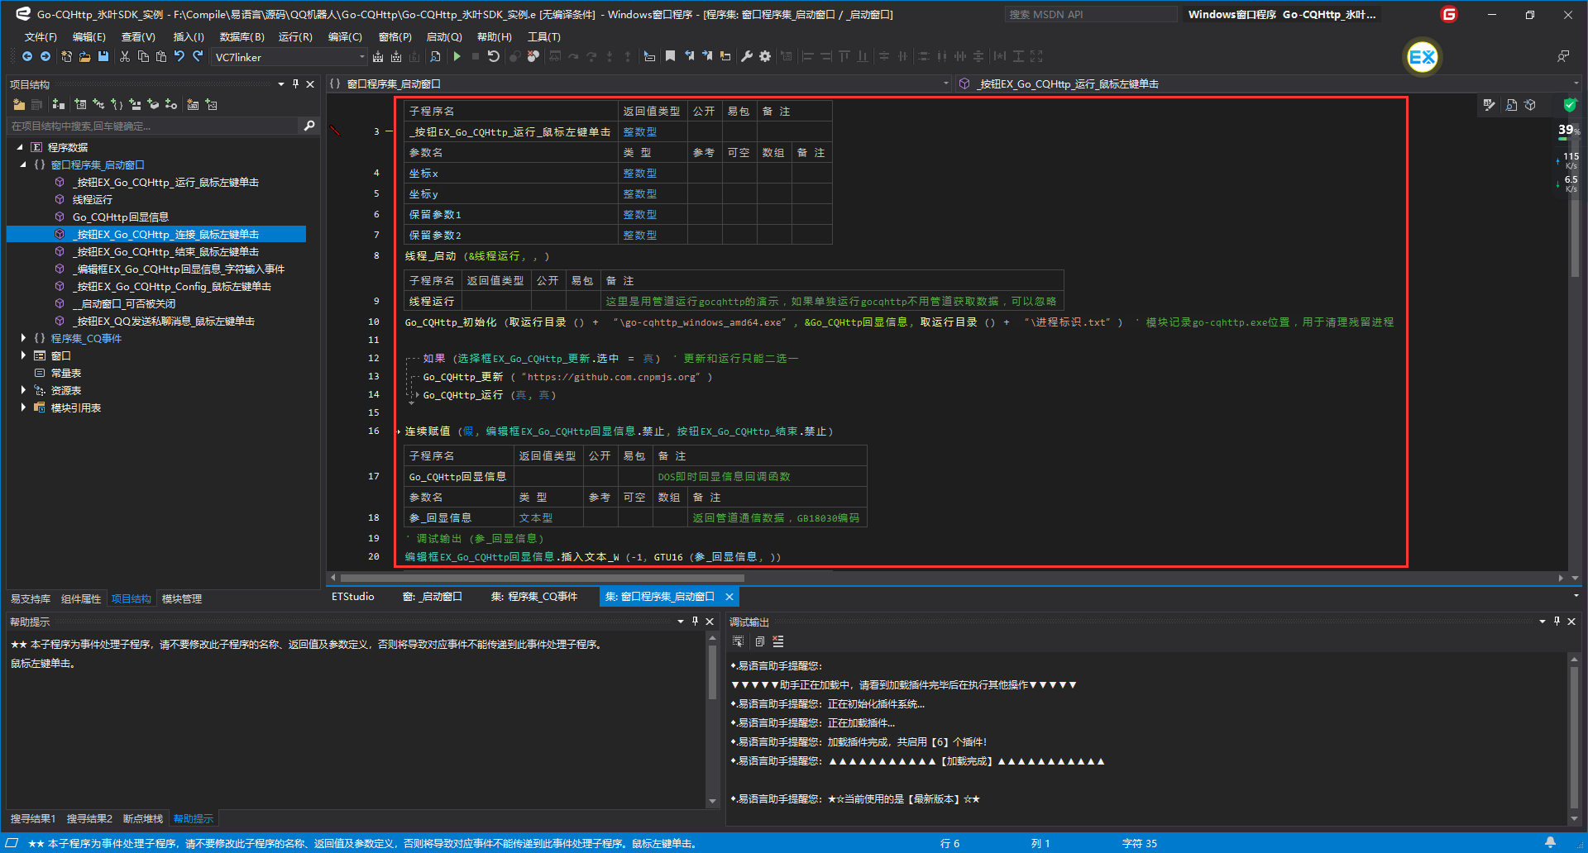Click the navigate forward arrow icon
Image resolution: width=1588 pixels, height=853 pixels.
[45, 56]
